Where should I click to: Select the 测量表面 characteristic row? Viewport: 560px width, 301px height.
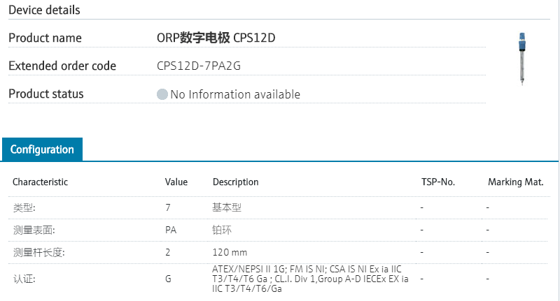coord(34,230)
